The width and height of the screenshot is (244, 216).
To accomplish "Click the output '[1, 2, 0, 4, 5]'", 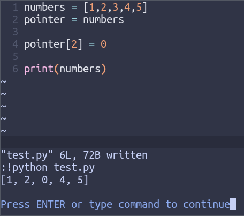I will (44, 180).
